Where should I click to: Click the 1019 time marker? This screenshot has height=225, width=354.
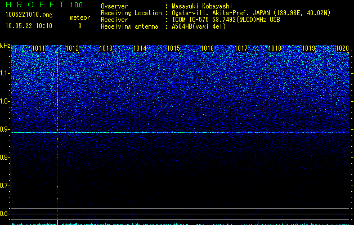[308, 48]
